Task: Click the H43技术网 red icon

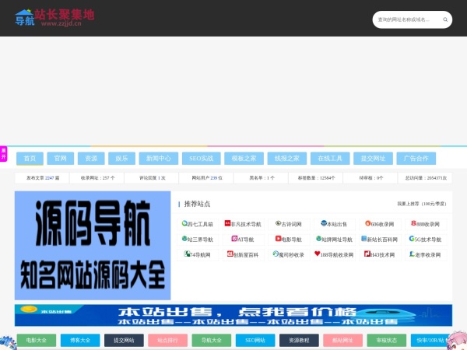Action: pyautogui.click(x=367, y=254)
